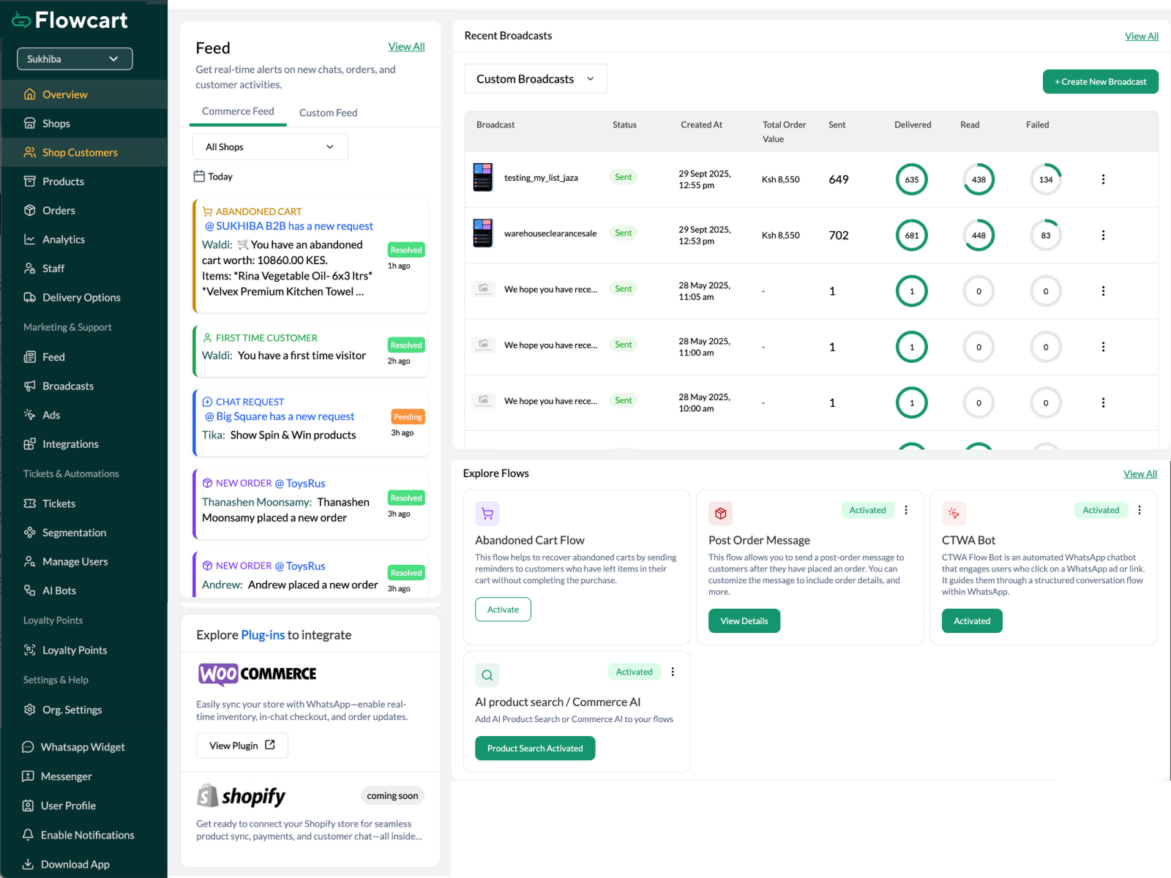Screen dimensions: 1171x878
Task: Activate the Abandoned Cart Flow
Action: tap(503, 609)
